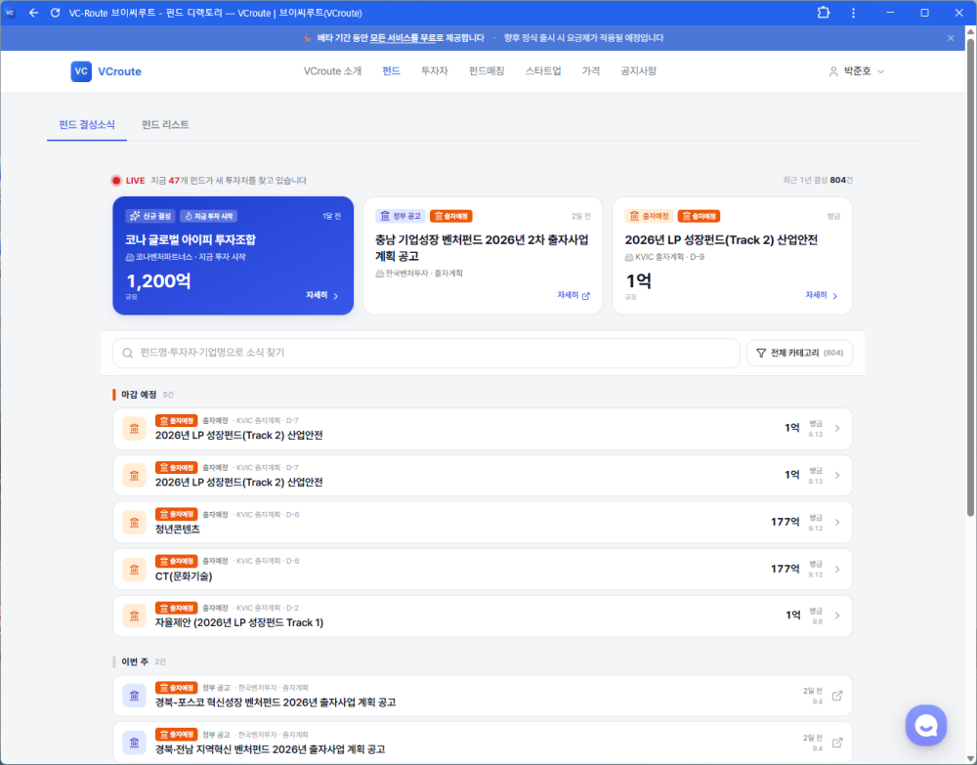Click the search magnifier icon
Screen dimensions: 977x765
(x=128, y=354)
